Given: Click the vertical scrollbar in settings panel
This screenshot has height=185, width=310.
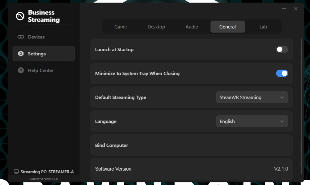Looking at the screenshot, I should pyautogui.click(x=301, y=106).
